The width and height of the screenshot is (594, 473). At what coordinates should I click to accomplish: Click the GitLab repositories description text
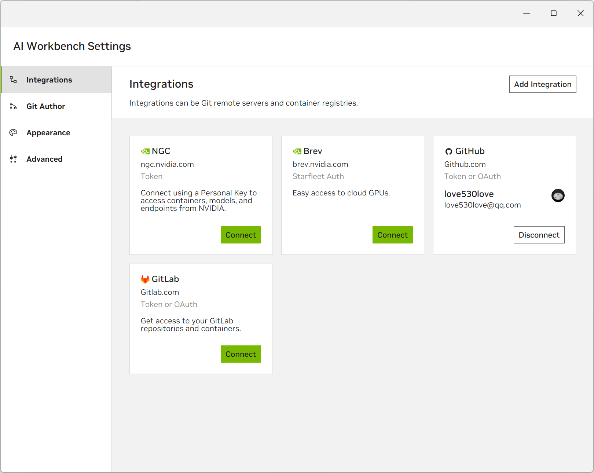click(191, 325)
